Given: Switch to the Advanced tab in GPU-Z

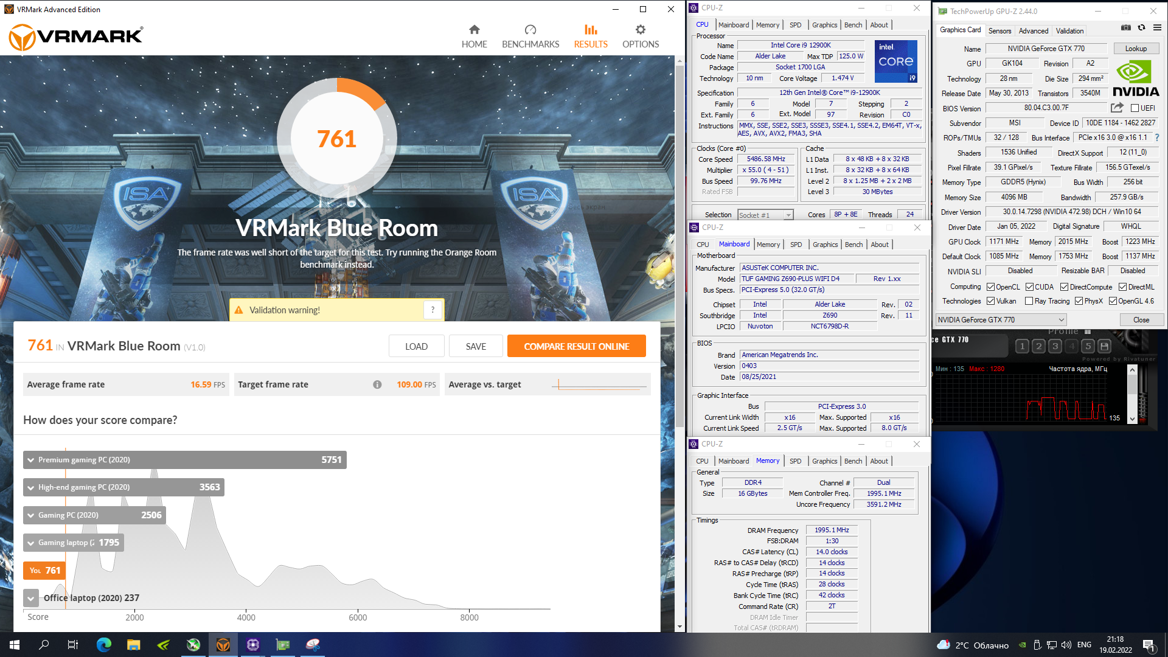Looking at the screenshot, I should pos(1034,31).
